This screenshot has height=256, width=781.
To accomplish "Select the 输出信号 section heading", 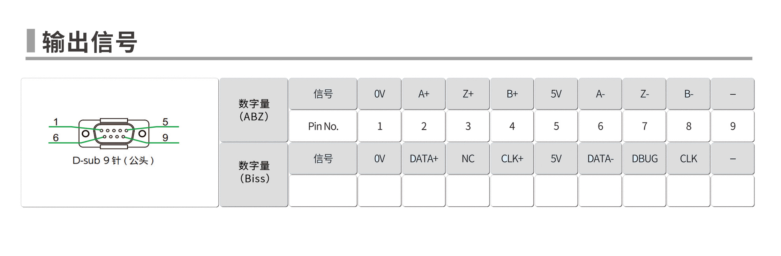I will coord(90,42).
